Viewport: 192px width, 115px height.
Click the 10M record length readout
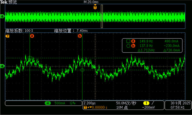122,108
